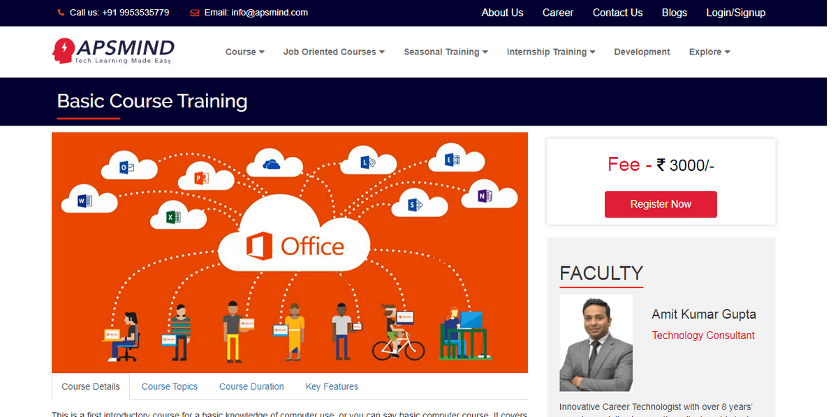Screen dimensions: 838x417
Task: Click the APSMIND logo
Action: click(x=113, y=51)
